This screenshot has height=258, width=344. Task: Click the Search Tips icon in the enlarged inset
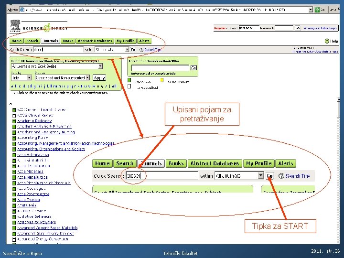tap(281, 176)
